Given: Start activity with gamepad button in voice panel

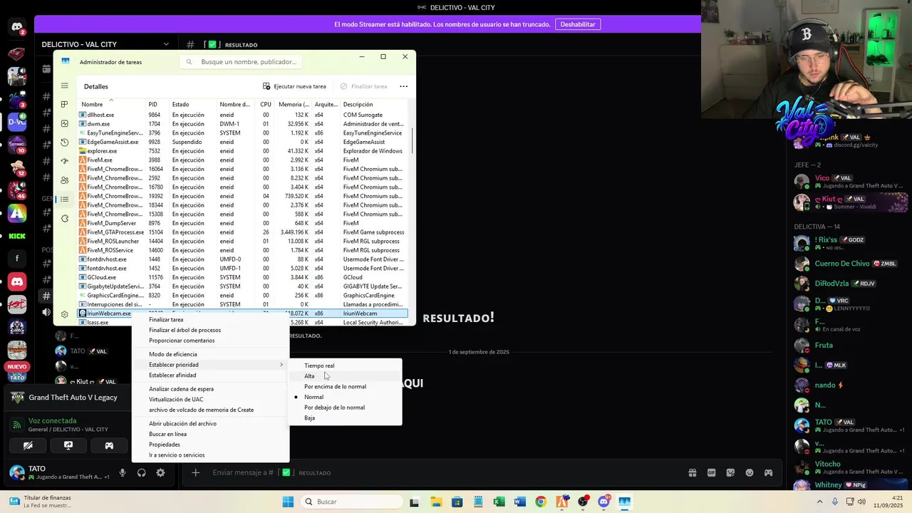Looking at the screenshot, I should [109, 445].
